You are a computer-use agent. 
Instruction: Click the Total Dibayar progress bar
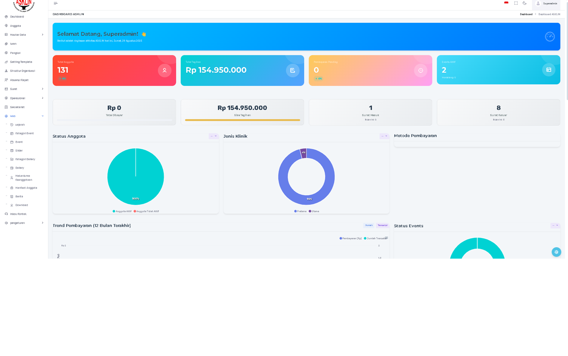coord(114,120)
